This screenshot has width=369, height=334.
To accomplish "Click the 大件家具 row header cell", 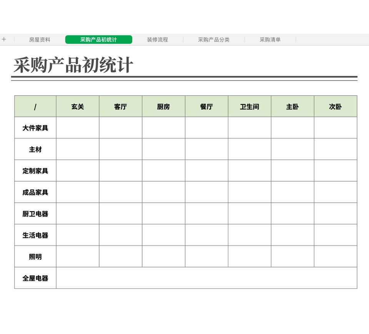I will point(35,128).
